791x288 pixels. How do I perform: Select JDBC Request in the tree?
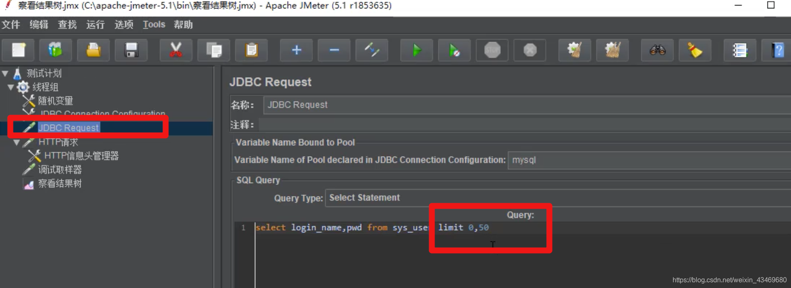click(x=68, y=128)
